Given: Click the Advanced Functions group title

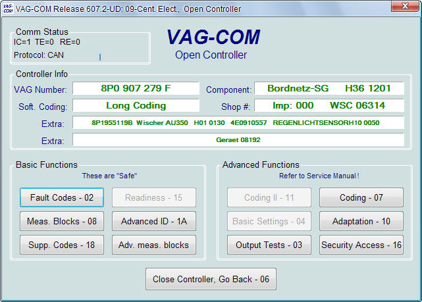Looking at the screenshot, I should 261,164.
